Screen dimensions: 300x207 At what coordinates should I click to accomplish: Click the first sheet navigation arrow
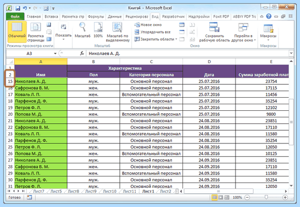point(9,191)
